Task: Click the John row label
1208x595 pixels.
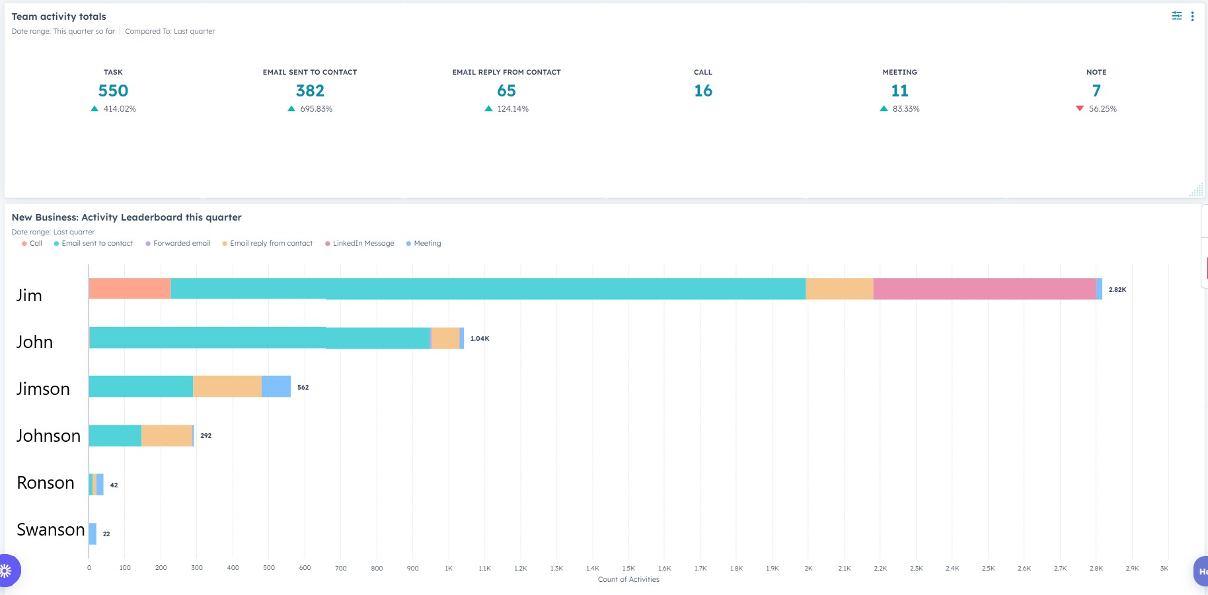Action: pos(34,342)
